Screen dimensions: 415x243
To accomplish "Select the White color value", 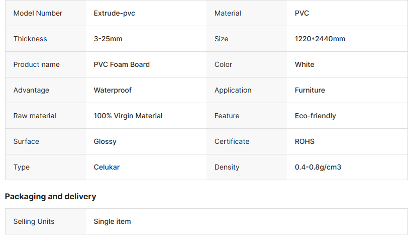I will click(304, 65).
